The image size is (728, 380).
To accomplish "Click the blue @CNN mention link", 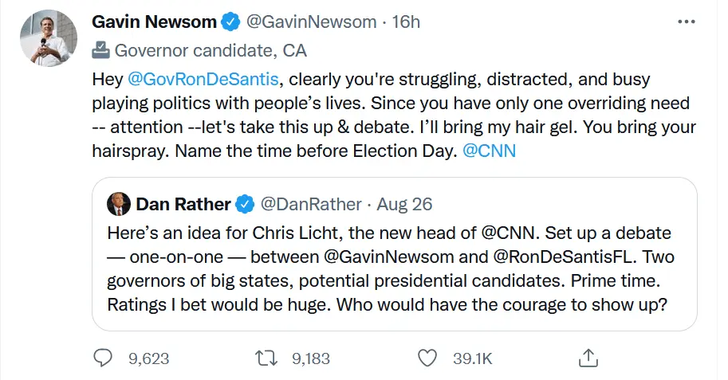I will click(x=489, y=151).
